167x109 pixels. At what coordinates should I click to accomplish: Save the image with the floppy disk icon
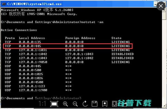point(95,104)
